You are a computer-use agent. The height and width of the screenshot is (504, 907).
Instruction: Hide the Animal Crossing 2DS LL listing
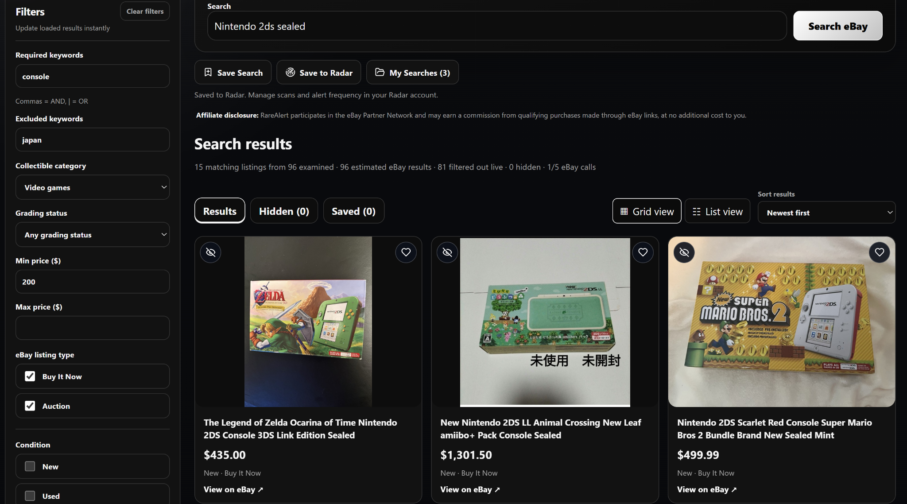pyautogui.click(x=447, y=252)
